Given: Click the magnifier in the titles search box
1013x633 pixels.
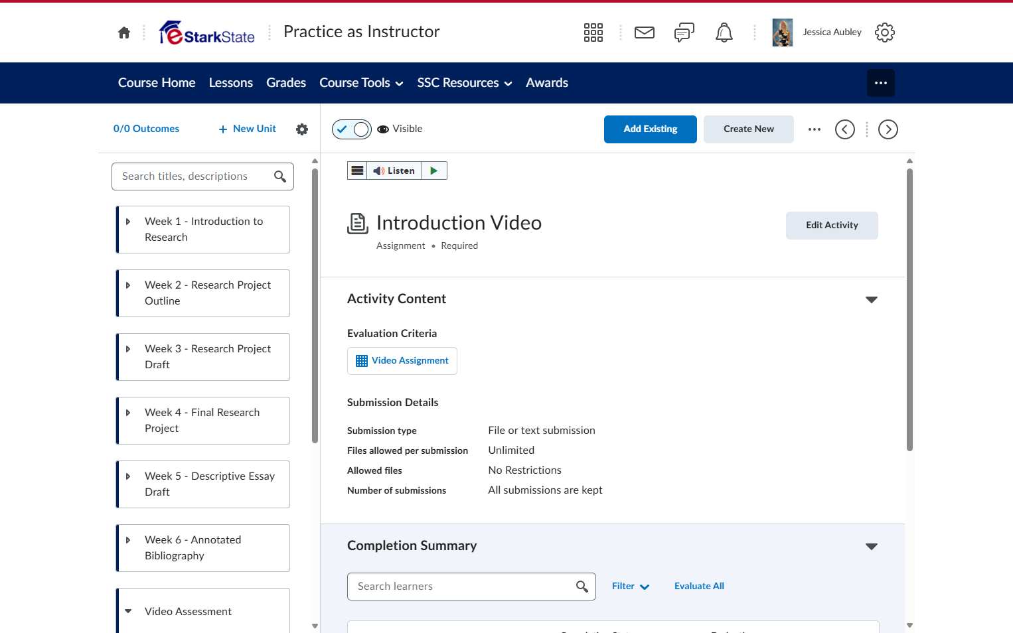Looking at the screenshot, I should [x=280, y=176].
